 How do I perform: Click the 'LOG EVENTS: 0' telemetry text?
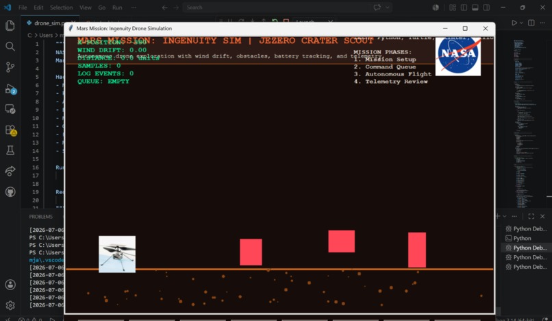tap(105, 73)
